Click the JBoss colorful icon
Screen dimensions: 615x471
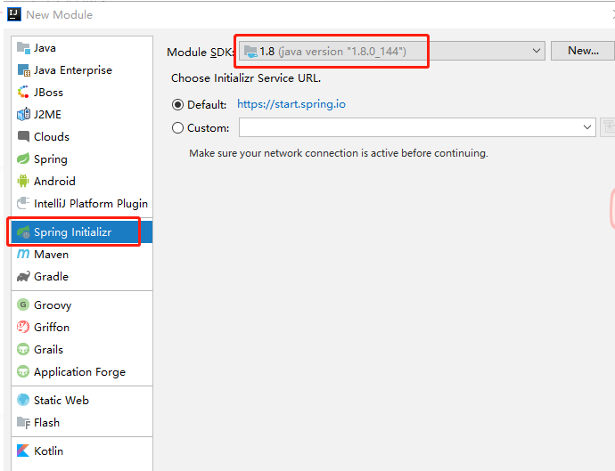coord(23,93)
